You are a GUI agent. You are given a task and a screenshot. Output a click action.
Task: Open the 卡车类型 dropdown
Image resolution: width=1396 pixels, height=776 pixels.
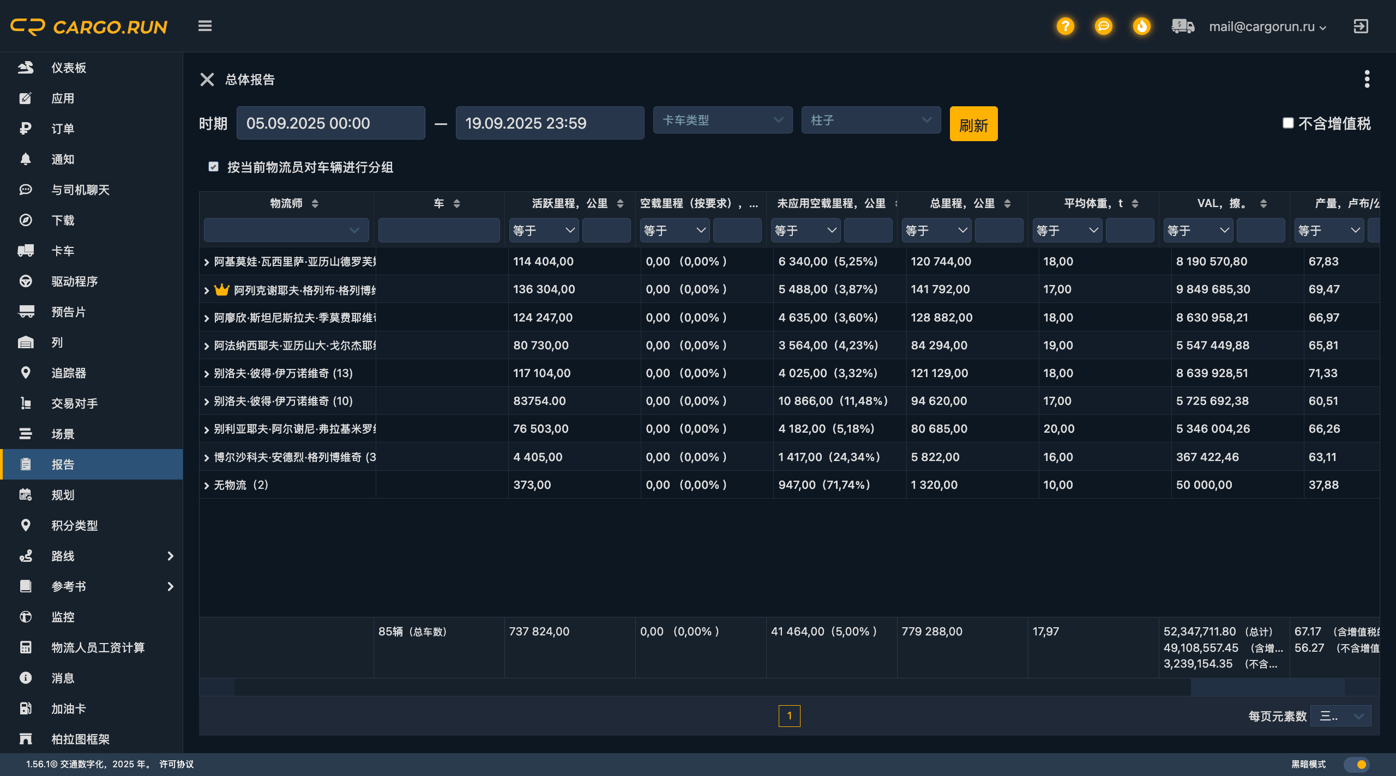point(723,120)
